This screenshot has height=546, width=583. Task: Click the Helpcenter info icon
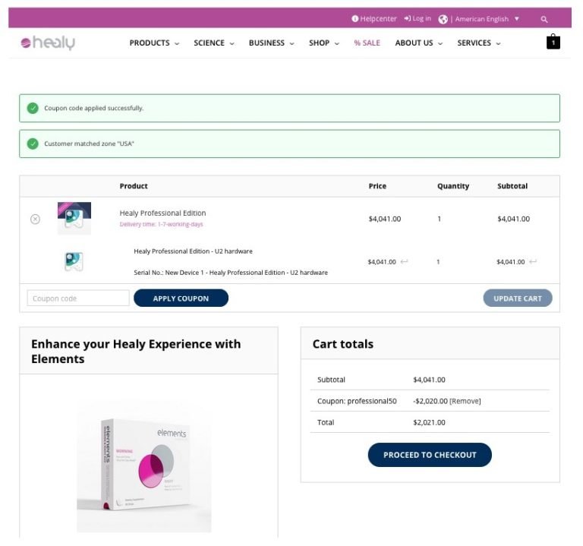355,18
